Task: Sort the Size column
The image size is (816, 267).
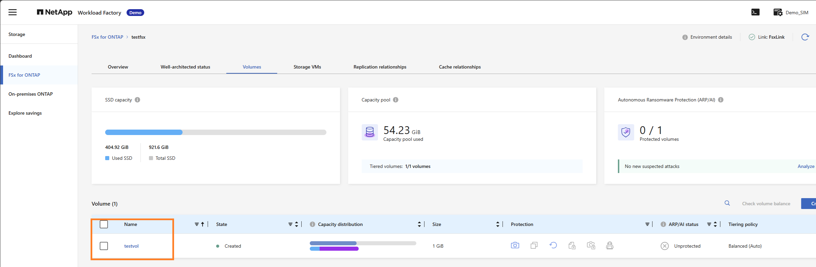Action: pos(498,224)
